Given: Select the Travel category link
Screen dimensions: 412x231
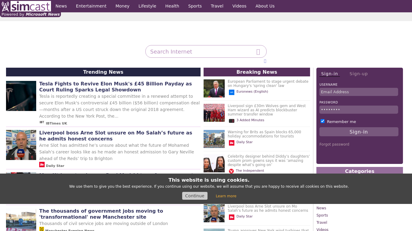Looking at the screenshot, I should [322, 223].
